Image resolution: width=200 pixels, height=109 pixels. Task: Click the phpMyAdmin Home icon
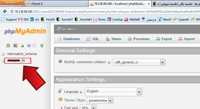click(x=8, y=46)
